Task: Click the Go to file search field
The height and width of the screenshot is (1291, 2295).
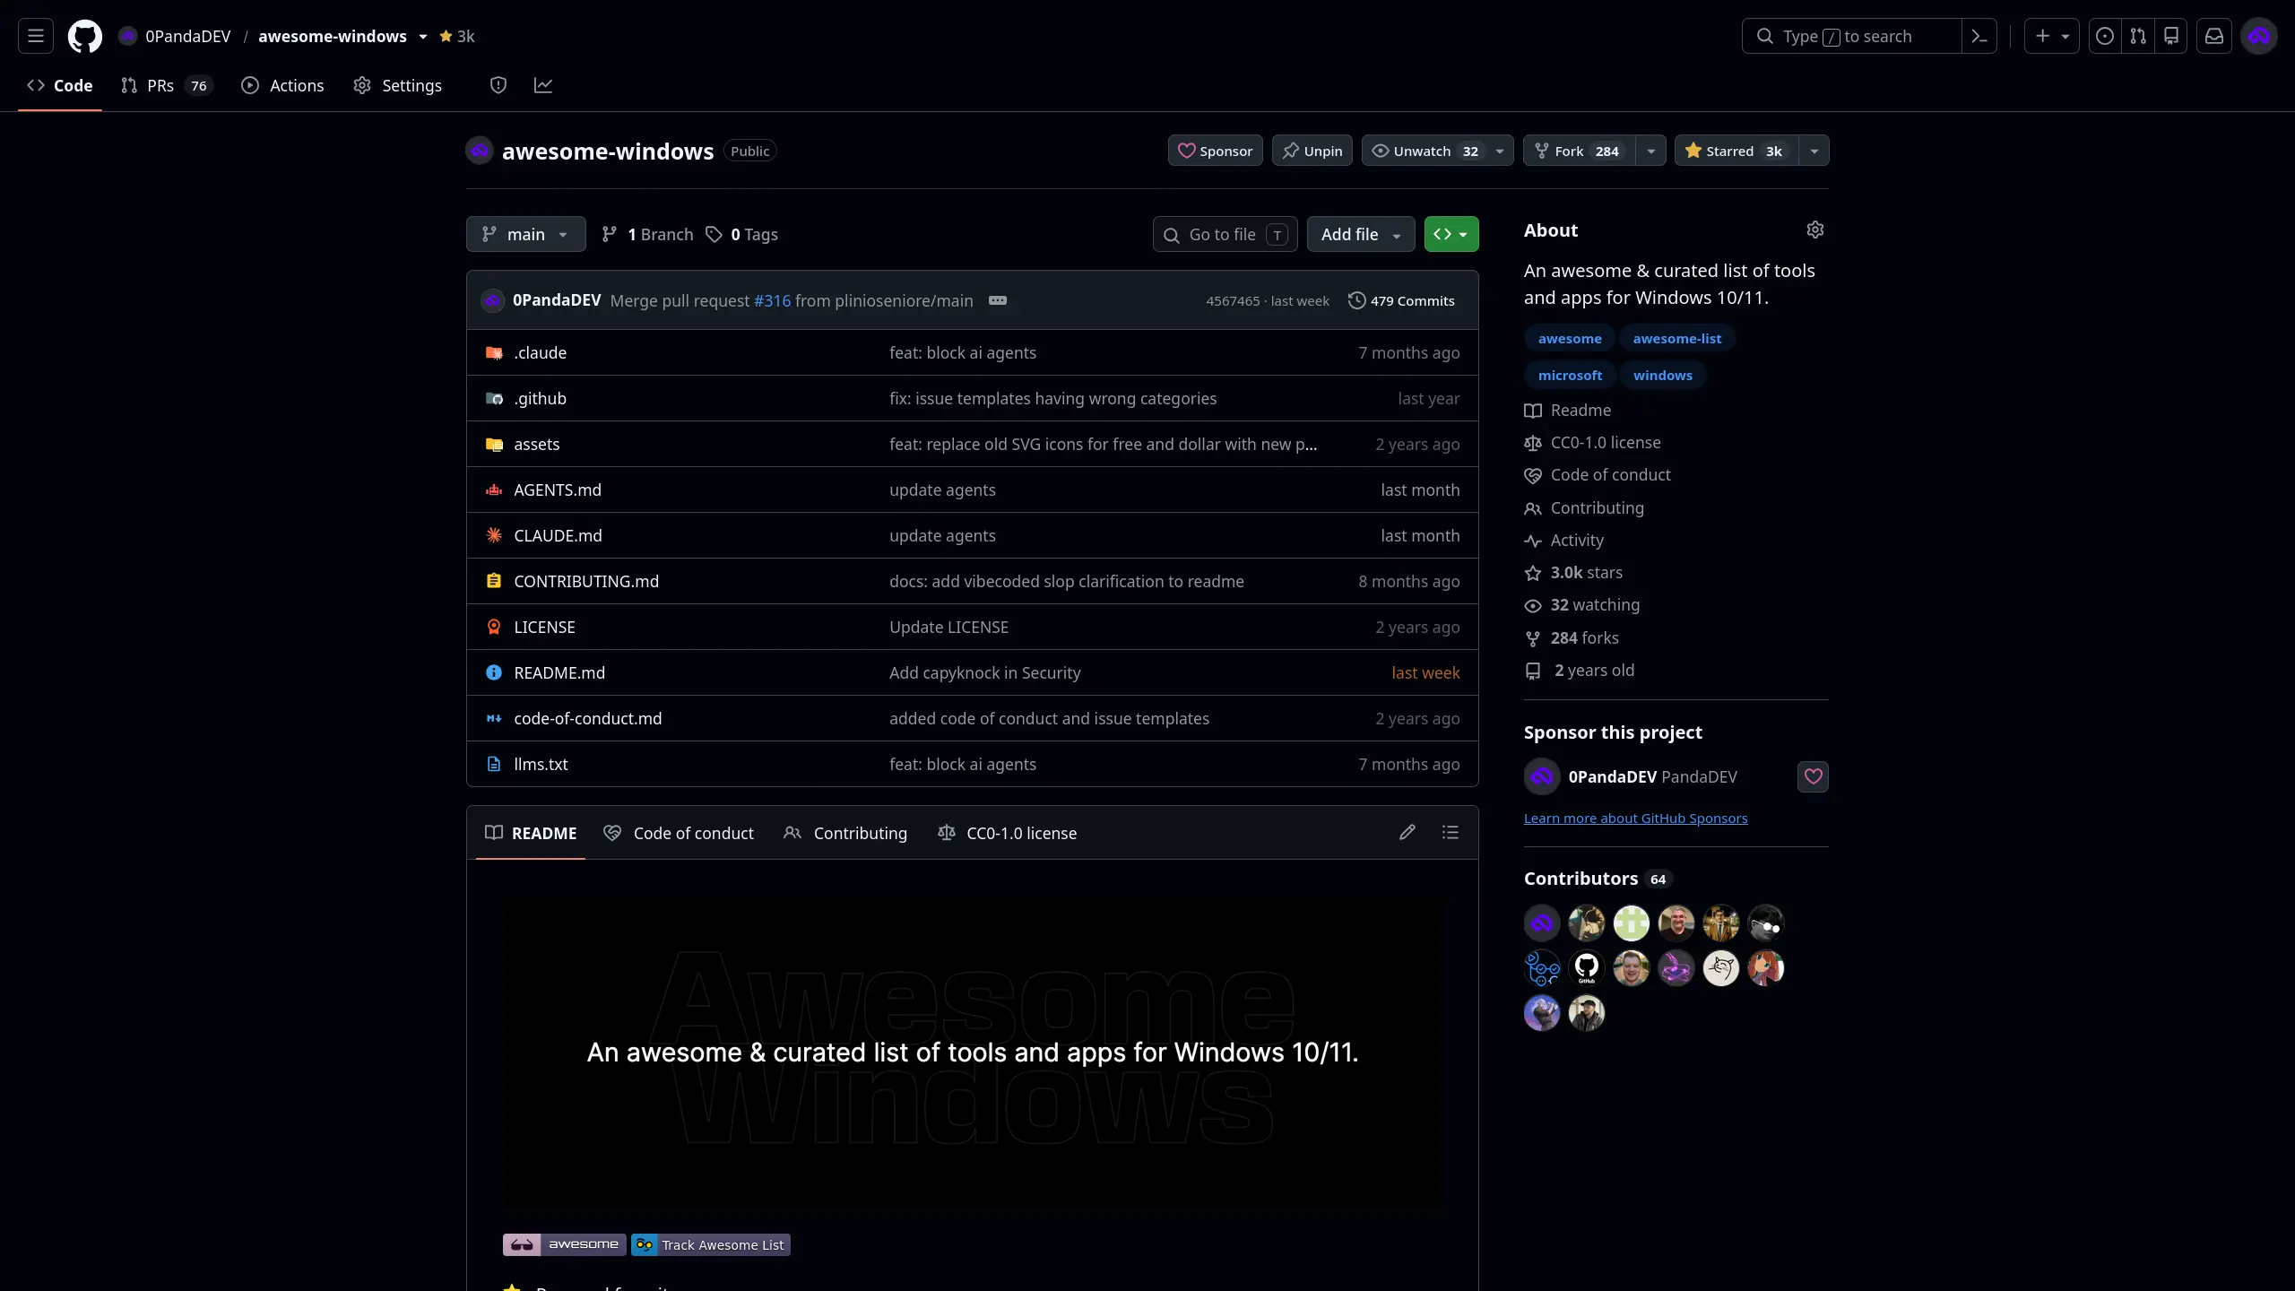Action: click(1225, 234)
